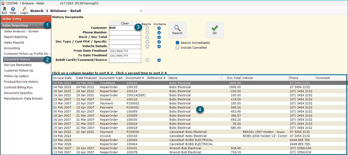Select CreditNote row with document 100142

[x=200, y=83]
